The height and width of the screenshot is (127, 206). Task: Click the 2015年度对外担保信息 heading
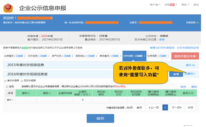(26, 65)
